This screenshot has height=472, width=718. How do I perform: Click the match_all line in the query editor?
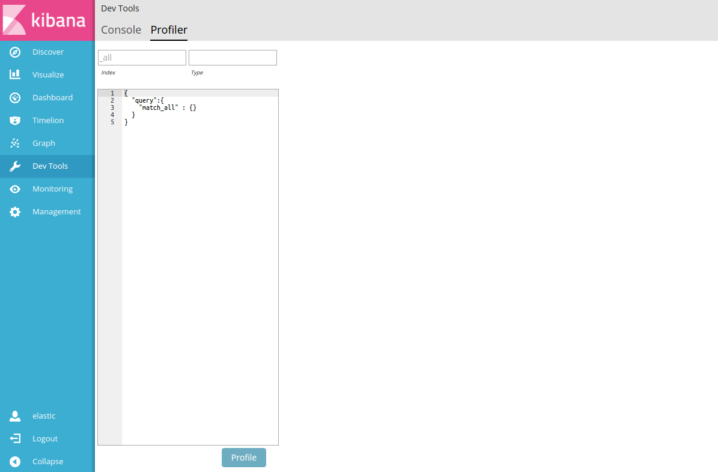point(165,107)
